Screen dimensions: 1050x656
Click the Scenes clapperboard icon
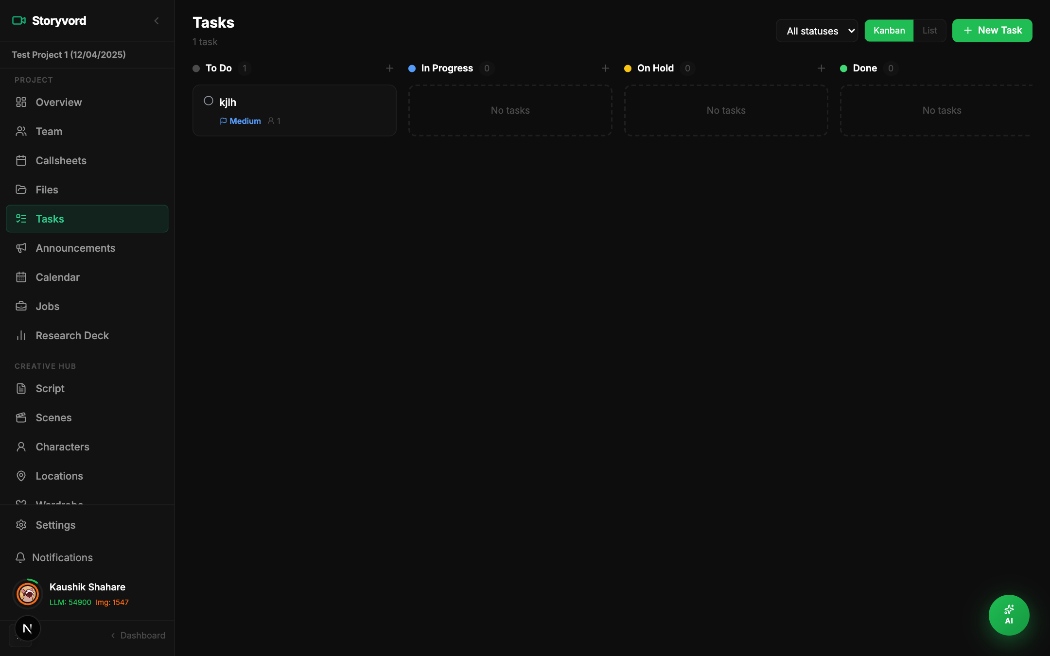point(21,417)
